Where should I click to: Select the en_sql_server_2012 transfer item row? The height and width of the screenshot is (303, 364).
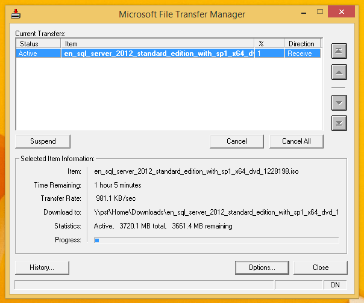157,54
